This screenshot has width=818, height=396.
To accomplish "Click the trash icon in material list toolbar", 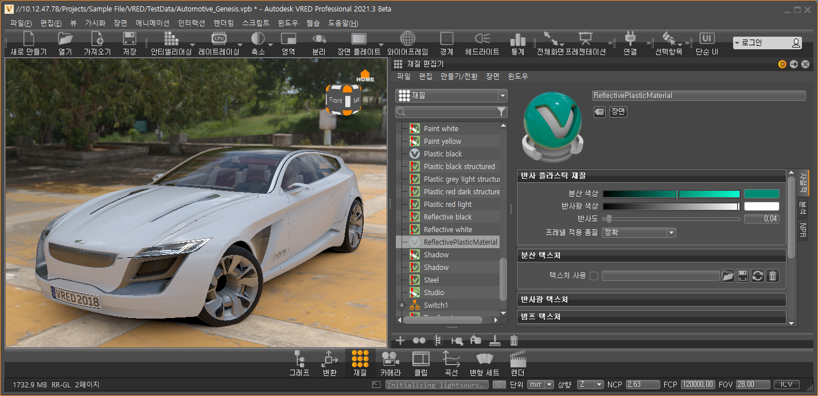I will (x=514, y=340).
